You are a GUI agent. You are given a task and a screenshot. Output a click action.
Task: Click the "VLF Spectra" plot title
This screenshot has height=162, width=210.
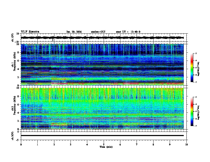tap(30, 32)
